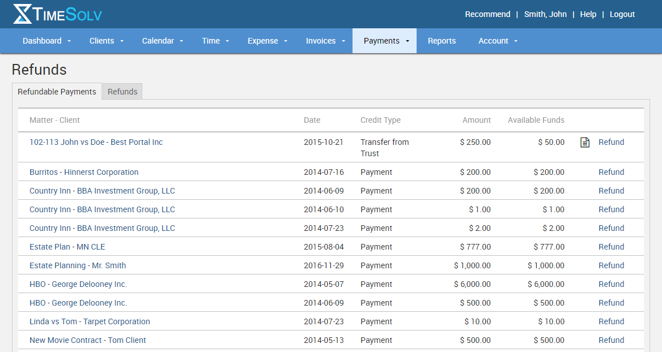Click the Recommend link
Image resolution: width=662 pixels, height=352 pixels.
coord(487,14)
